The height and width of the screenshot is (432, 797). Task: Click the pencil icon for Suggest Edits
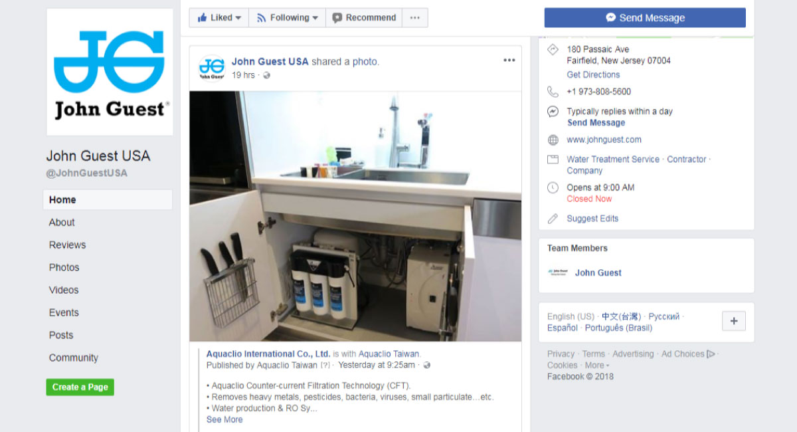pyautogui.click(x=553, y=219)
